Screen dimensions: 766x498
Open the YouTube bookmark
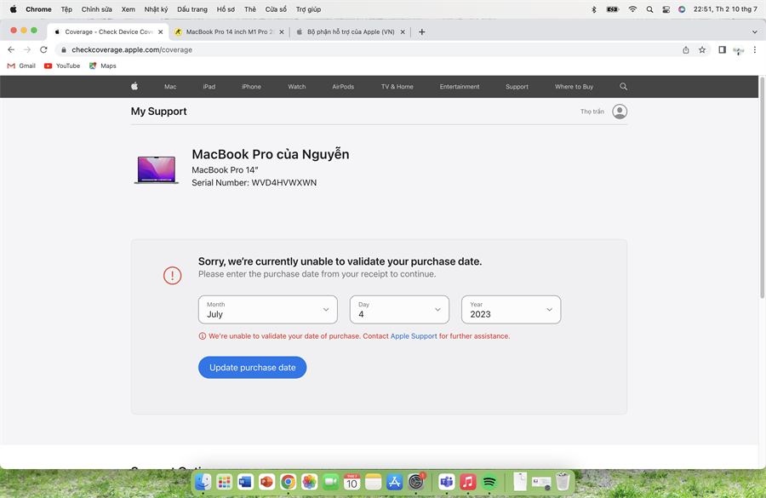pos(62,66)
